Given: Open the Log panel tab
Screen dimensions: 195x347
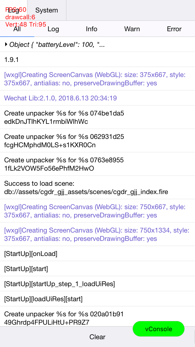Looking at the screenshot, I should [x=14, y=10].
